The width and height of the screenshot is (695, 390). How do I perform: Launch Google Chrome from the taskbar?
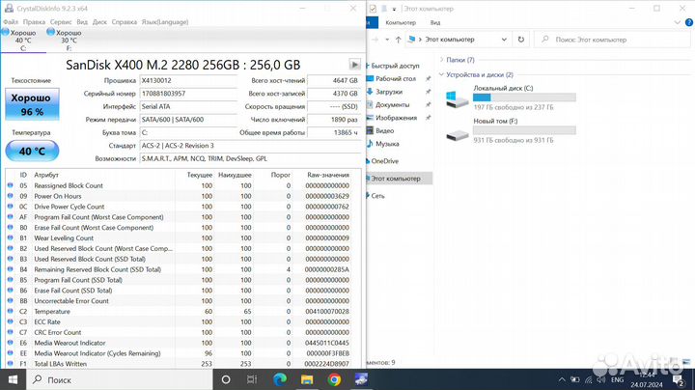tap(334, 379)
